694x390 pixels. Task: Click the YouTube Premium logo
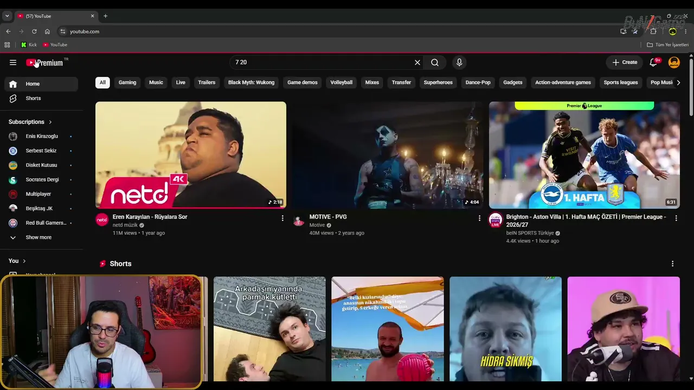pos(45,62)
